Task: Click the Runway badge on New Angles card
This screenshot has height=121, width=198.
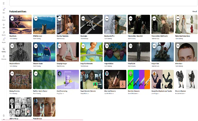Action: tap(83, 18)
